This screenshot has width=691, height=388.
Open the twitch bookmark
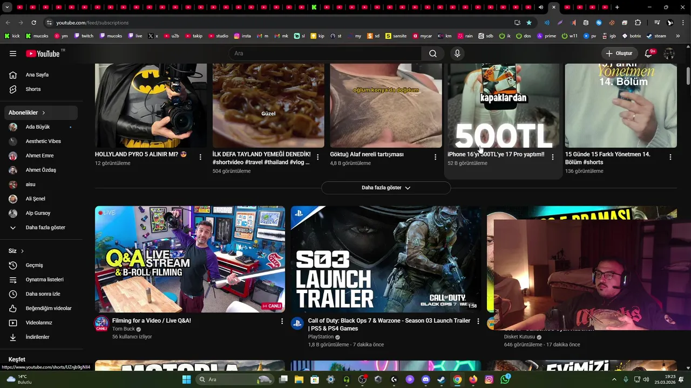click(84, 36)
